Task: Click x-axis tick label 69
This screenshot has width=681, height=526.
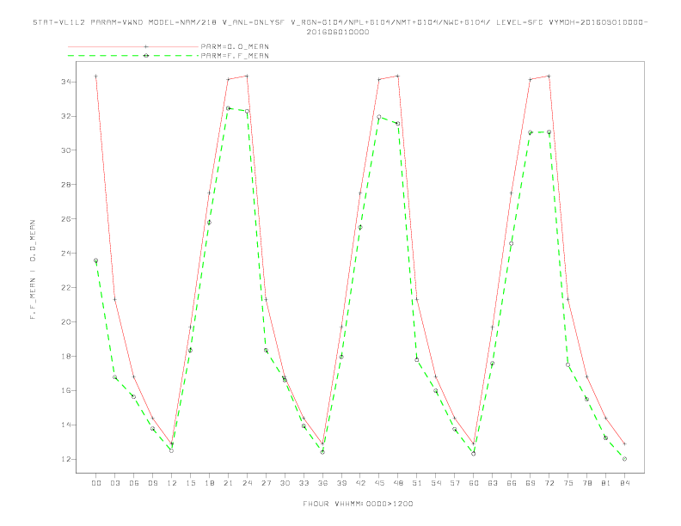Action: 531,483
